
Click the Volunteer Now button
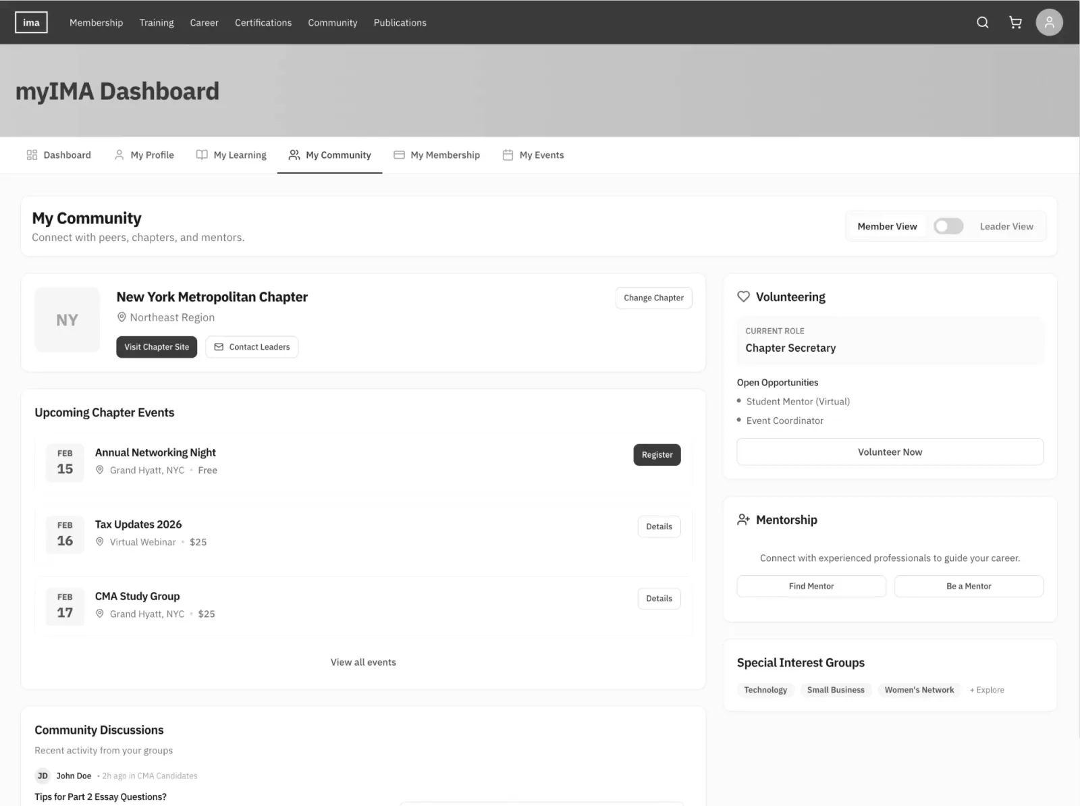(890, 452)
